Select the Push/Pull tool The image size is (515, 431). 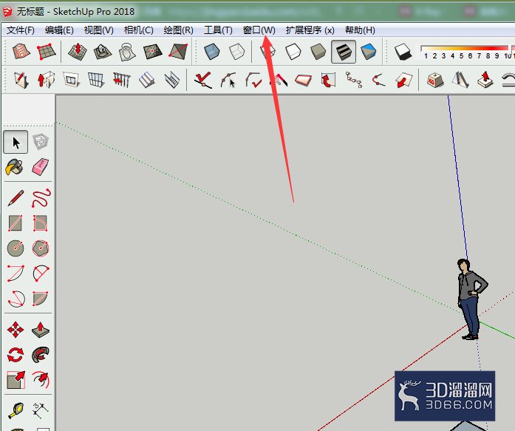[x=41, y=330]
